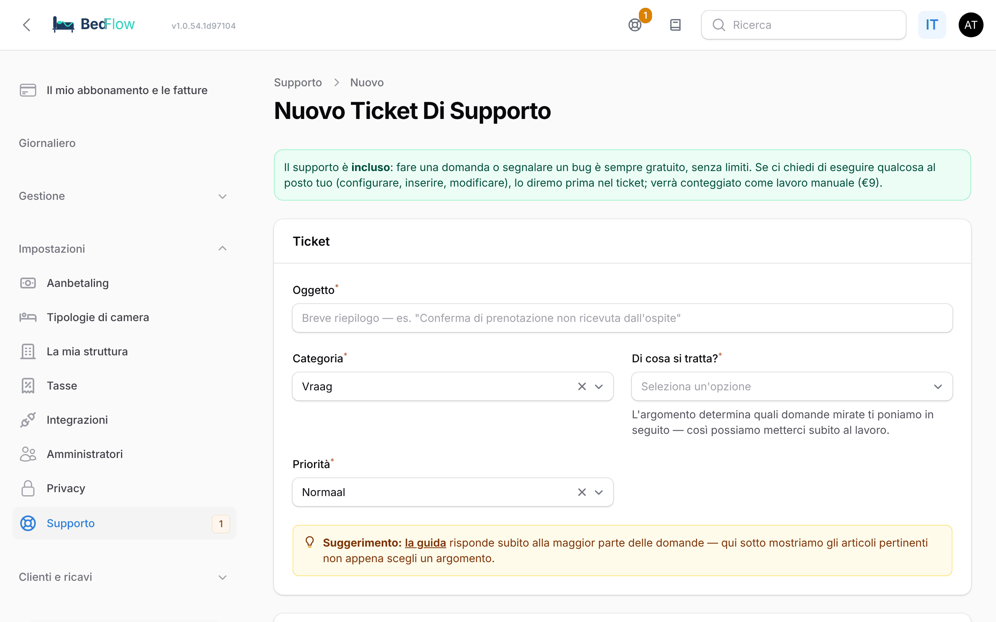Open the Integrazioni settings page
The width and height of the screenshot is (996, 622).
123,419
